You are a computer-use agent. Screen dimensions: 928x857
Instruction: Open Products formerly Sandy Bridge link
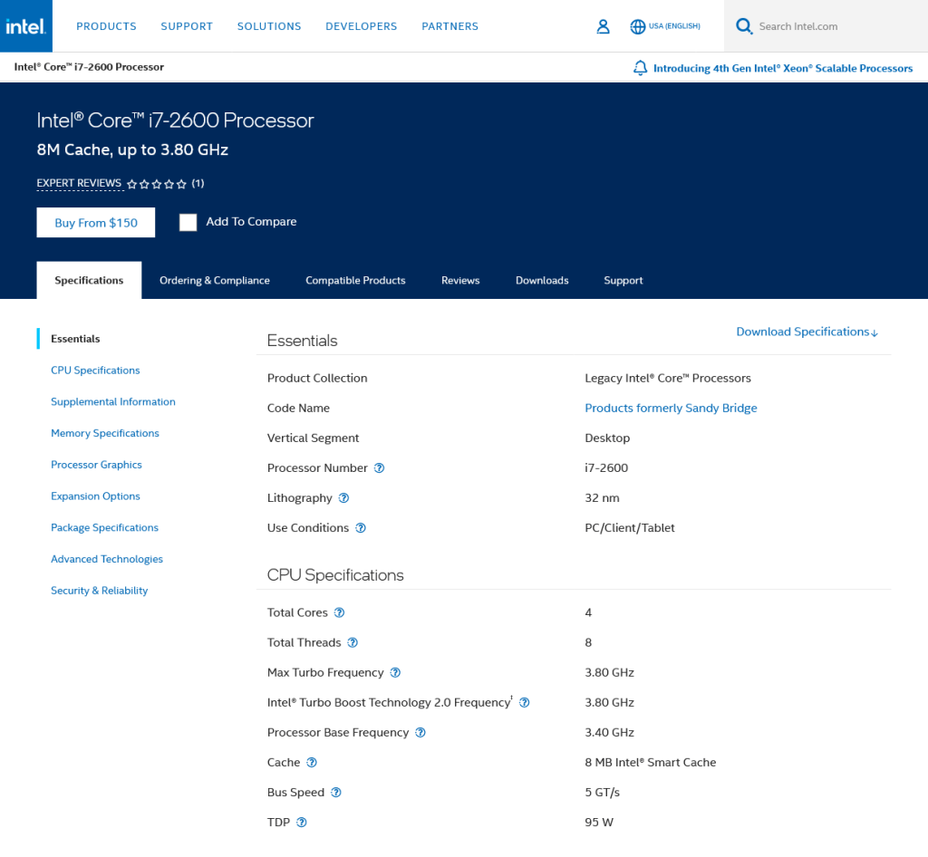coord(671,409)
